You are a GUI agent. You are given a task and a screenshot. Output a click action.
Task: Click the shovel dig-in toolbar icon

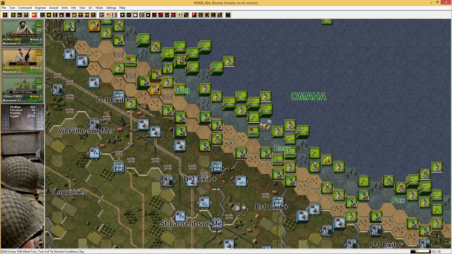[x=61, y=15]
